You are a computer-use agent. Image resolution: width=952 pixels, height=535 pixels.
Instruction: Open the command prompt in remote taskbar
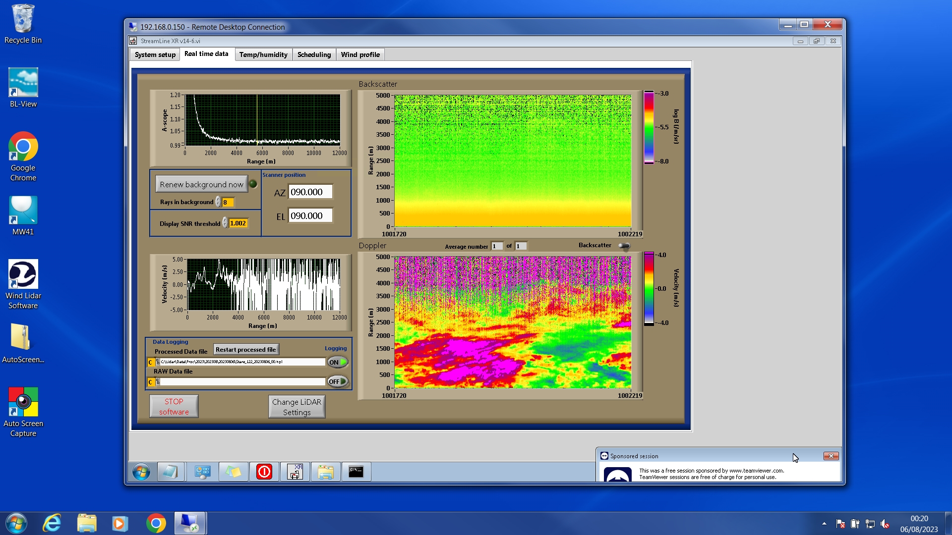(356, 472)
